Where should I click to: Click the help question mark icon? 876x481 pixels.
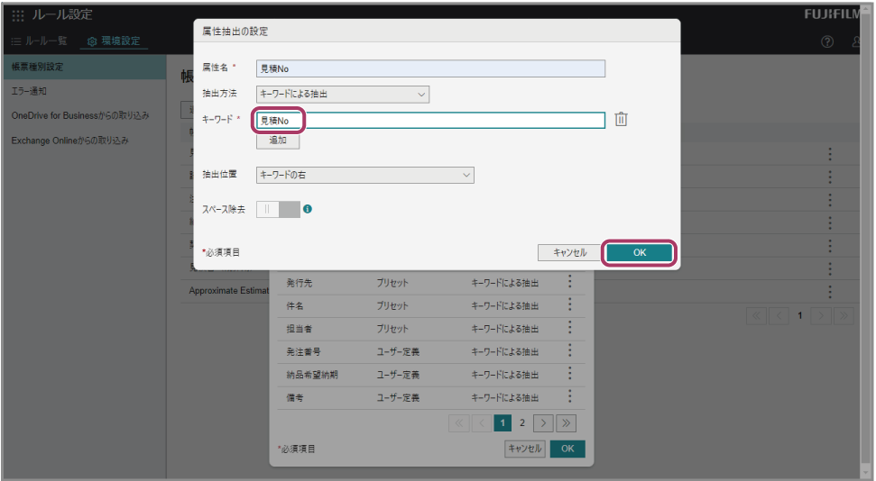pos(827,41)
